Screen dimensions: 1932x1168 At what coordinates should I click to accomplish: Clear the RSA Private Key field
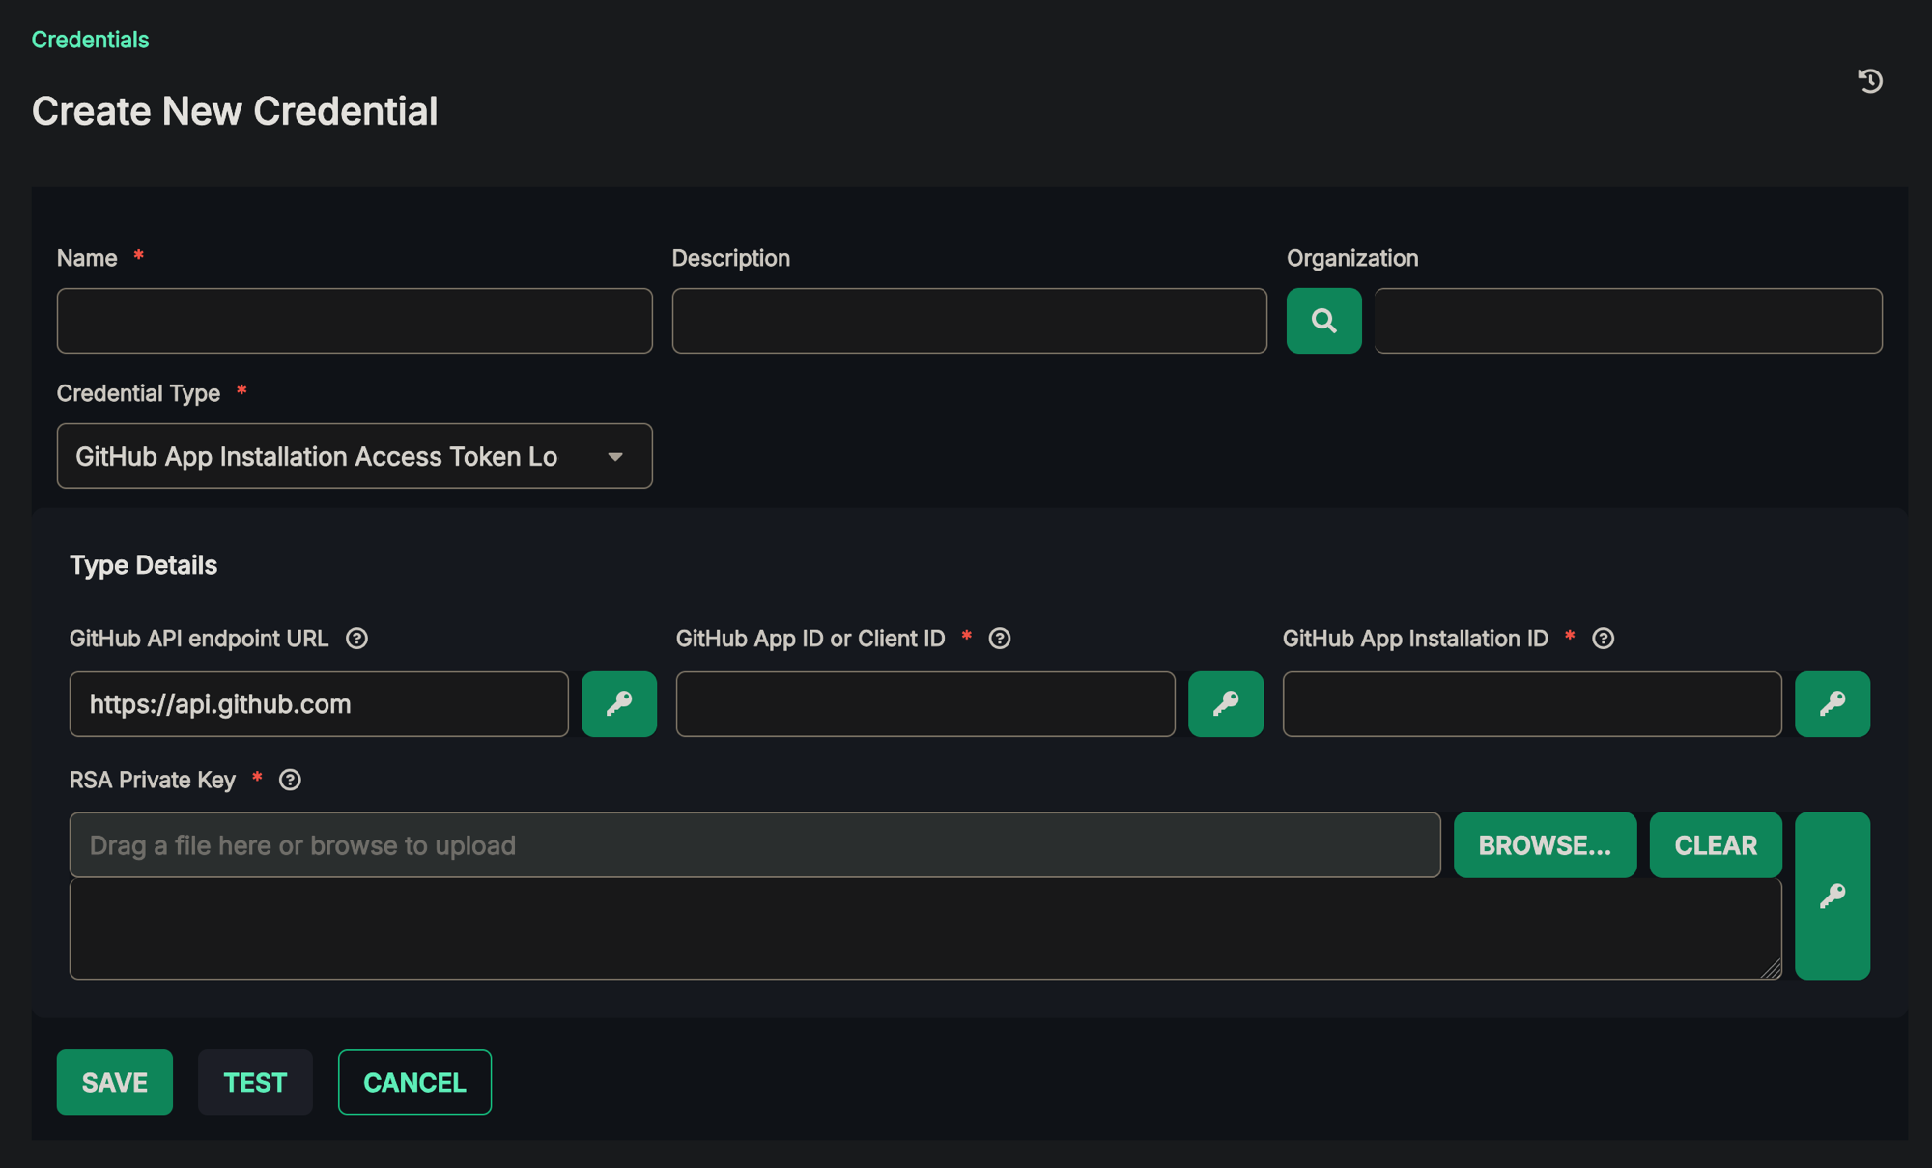(1716, 845)
